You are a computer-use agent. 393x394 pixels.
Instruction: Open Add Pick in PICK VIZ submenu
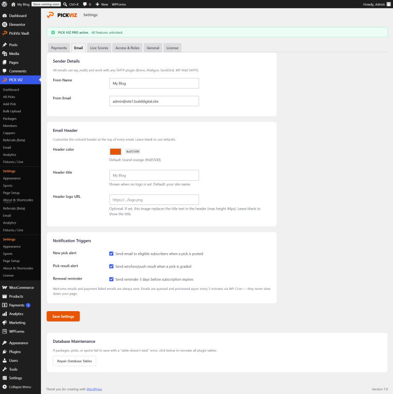click(9, 104)
